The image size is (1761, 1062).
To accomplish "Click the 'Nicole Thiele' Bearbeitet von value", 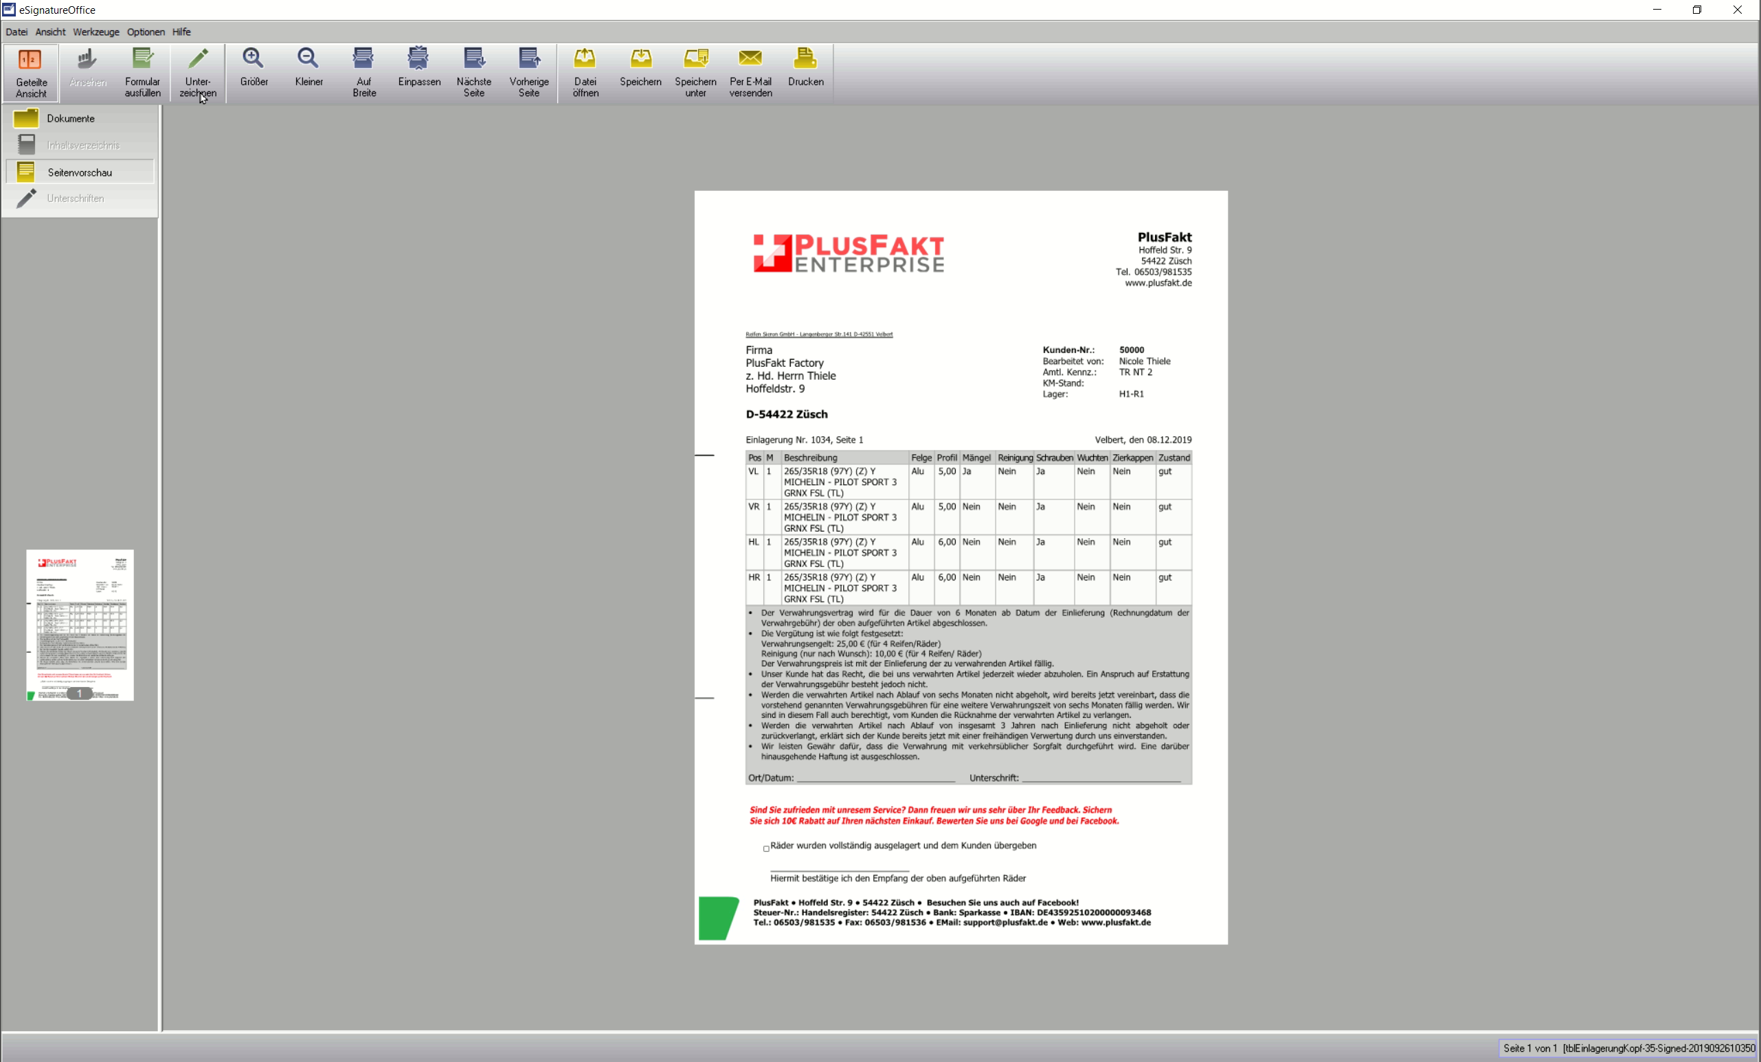I will [x=1144, y=361].
